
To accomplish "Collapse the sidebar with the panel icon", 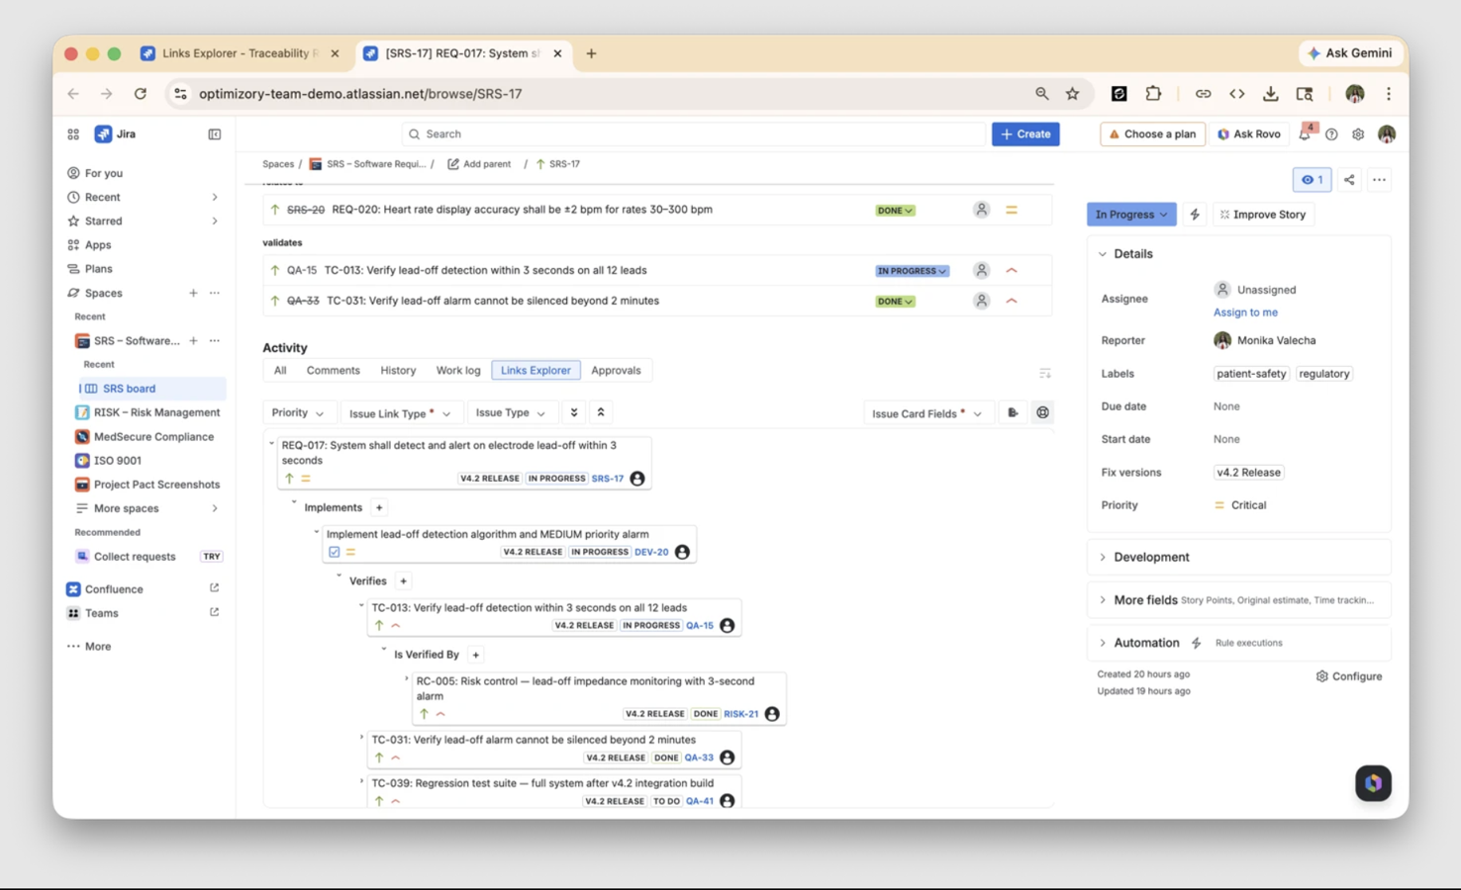I will [x=214, y=134].
